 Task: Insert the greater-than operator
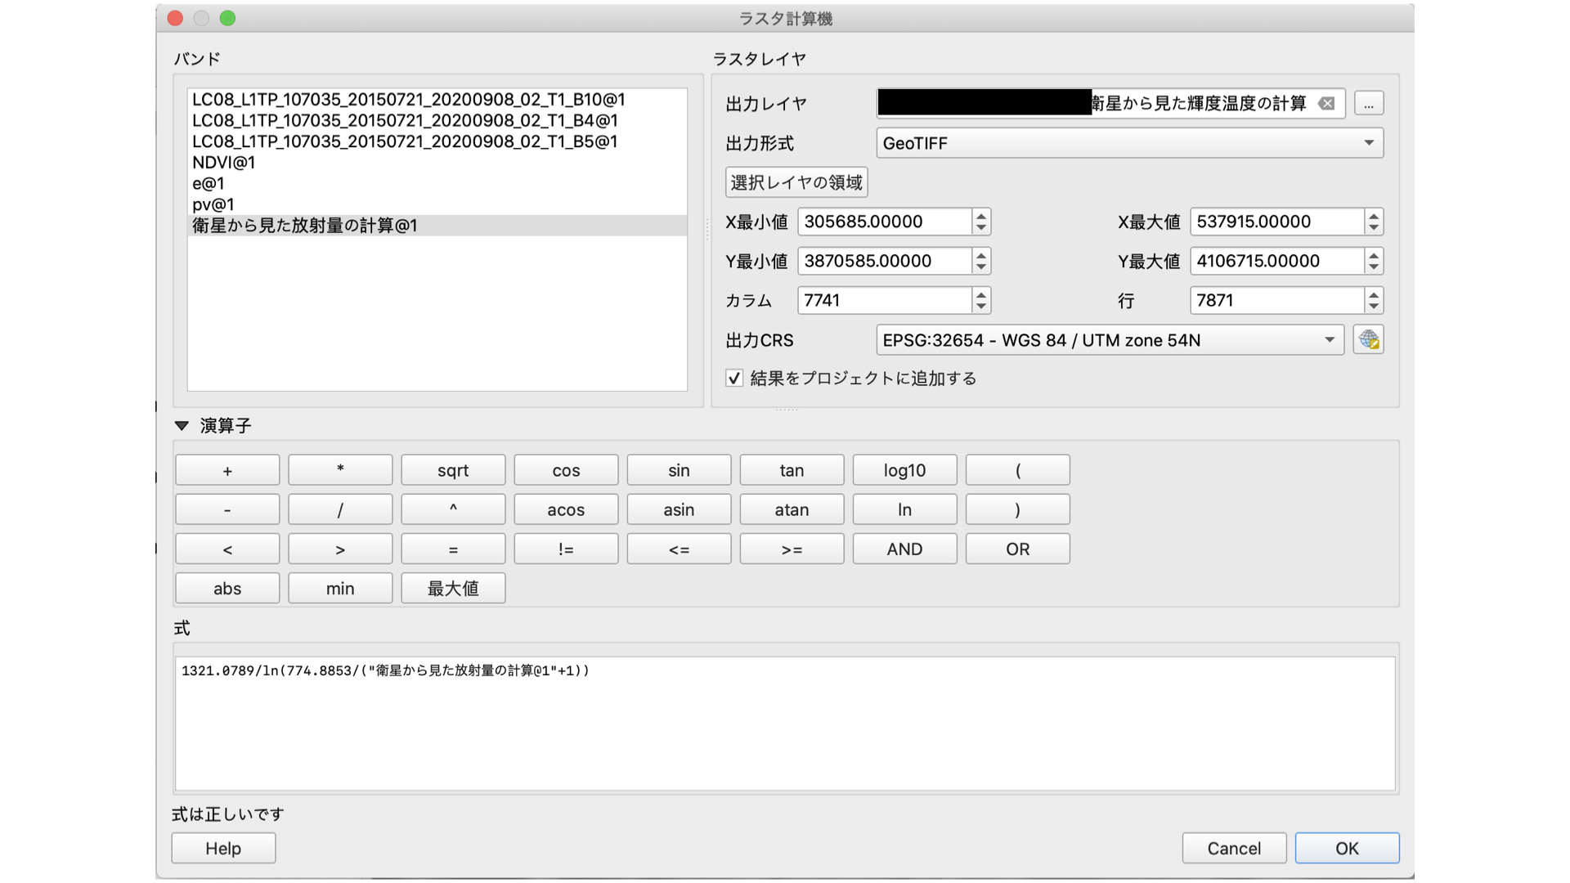click(340, 549)
